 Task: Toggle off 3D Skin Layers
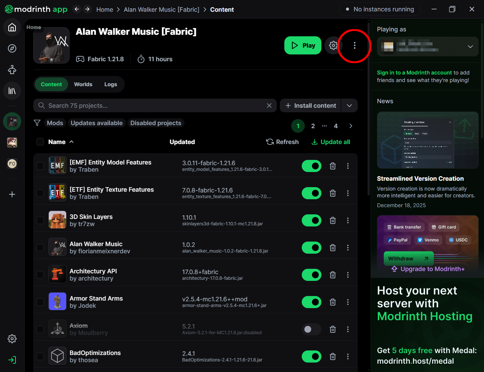pos(312,220)
